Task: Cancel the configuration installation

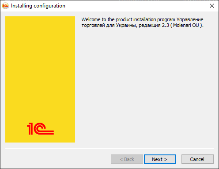Action: pyautogui.click(x=197, y=159)
